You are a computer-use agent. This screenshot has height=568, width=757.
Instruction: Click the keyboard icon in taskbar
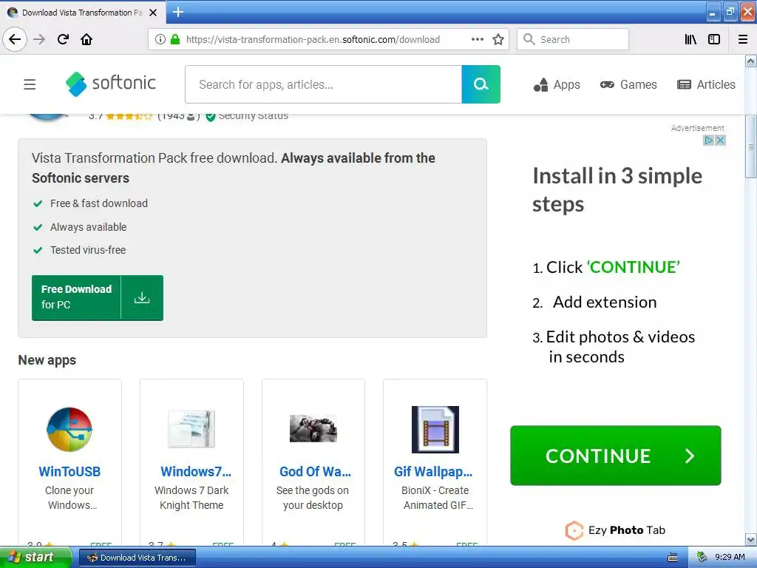pyautogui.click(x=673, y=558)
